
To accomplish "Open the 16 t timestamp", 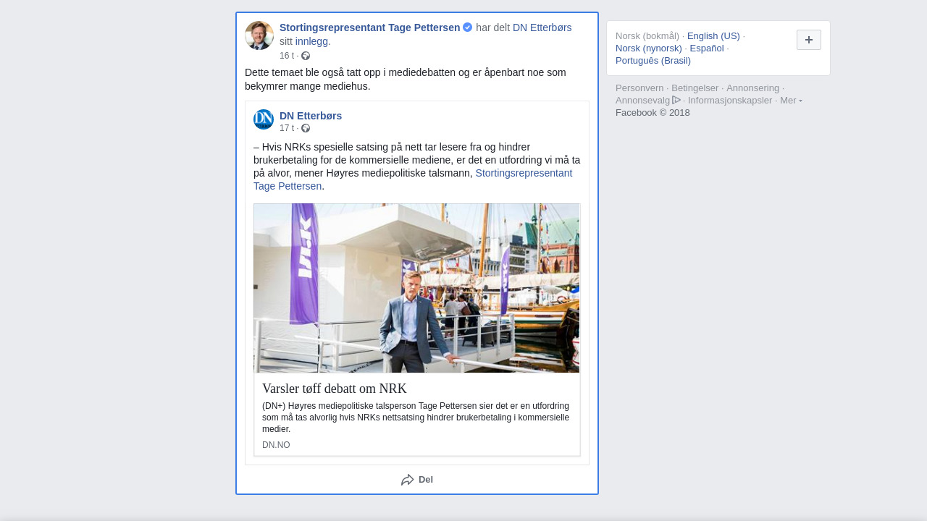I will (287, 56).
